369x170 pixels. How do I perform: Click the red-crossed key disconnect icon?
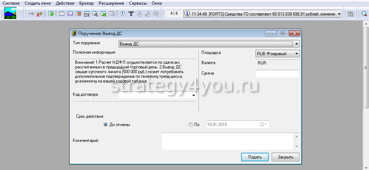tap(40, 14)
